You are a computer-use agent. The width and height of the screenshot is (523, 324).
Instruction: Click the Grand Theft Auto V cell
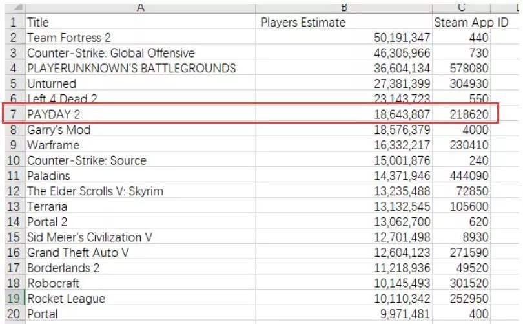point(140,253)
